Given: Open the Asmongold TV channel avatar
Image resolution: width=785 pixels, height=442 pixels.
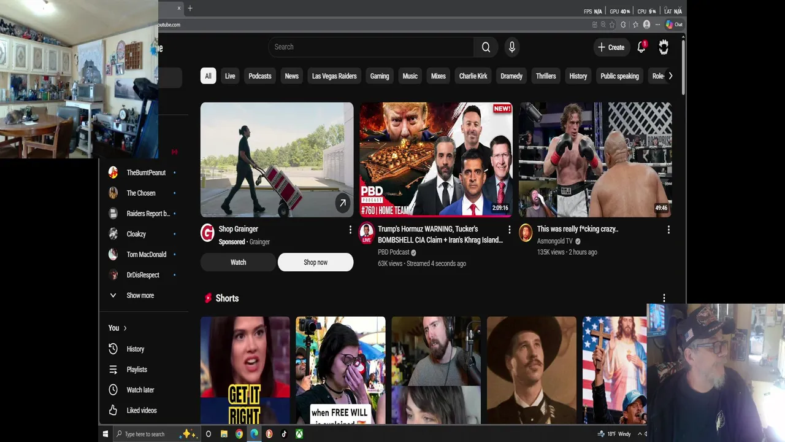Looking at the screenshot, I should pyautogui.click(x=526, y=232).
